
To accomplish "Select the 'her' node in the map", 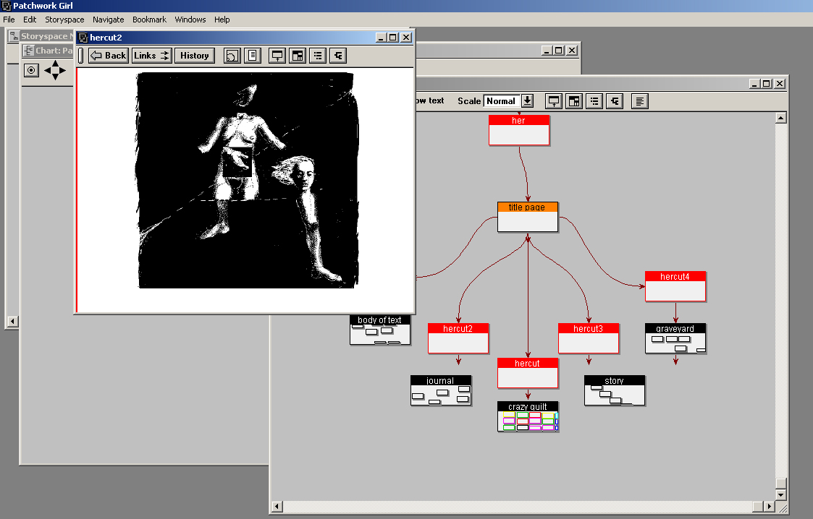I will (519, 130).
